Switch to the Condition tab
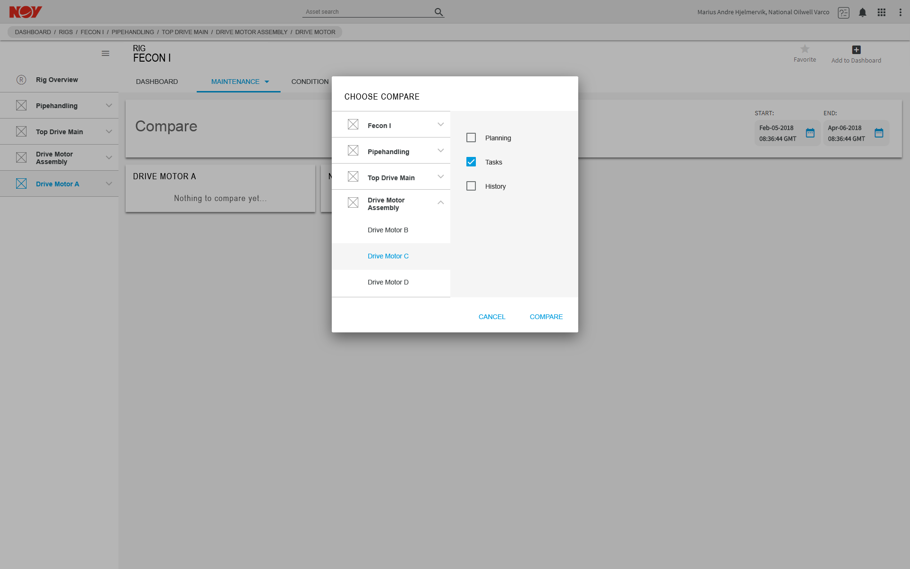The image size is (910, 569). 310,82
